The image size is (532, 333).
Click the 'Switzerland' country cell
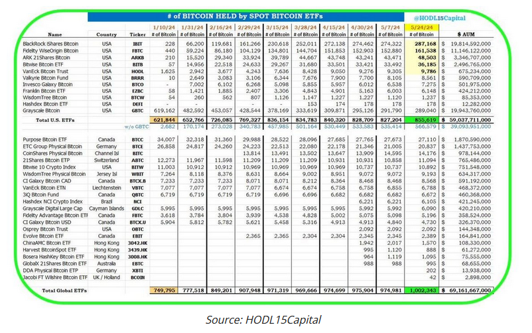coord(107,161)
